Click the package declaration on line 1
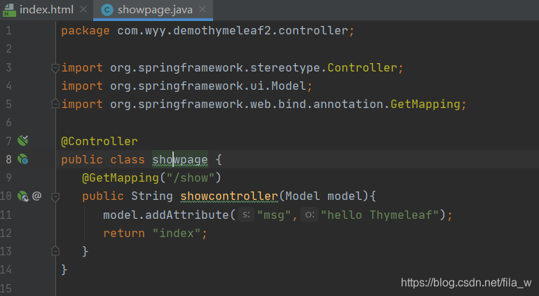The image size is (539, 296). [x=207, y=31]
